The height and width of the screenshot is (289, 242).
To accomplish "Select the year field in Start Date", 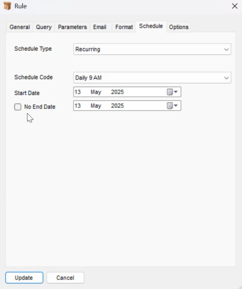I will point(117,92).
